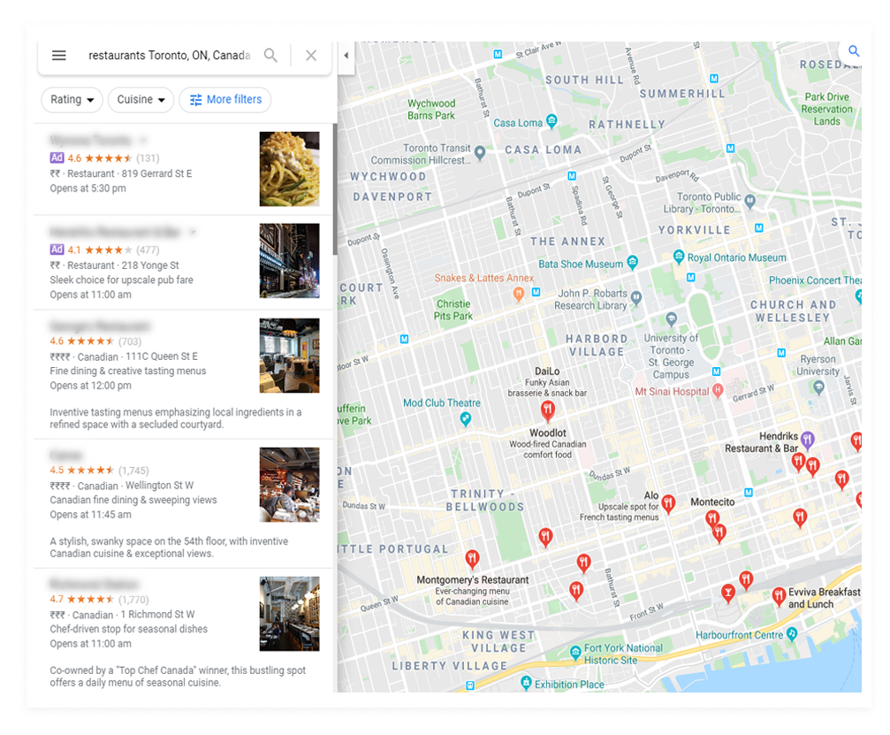Click the Toronto Transit Commission Hillcrest marker
This screenshot has width=890, height=735.
pyautogui.click(x=480, y=153)
